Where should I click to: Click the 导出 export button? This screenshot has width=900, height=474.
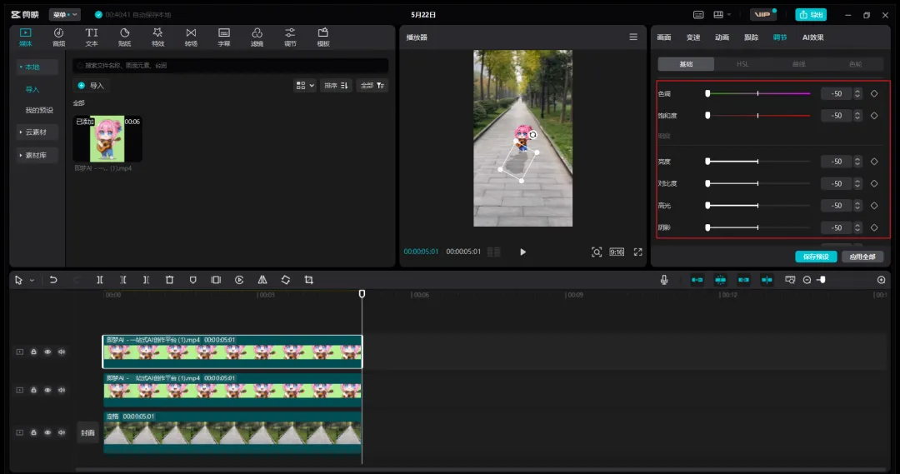[x=811, y=14]
